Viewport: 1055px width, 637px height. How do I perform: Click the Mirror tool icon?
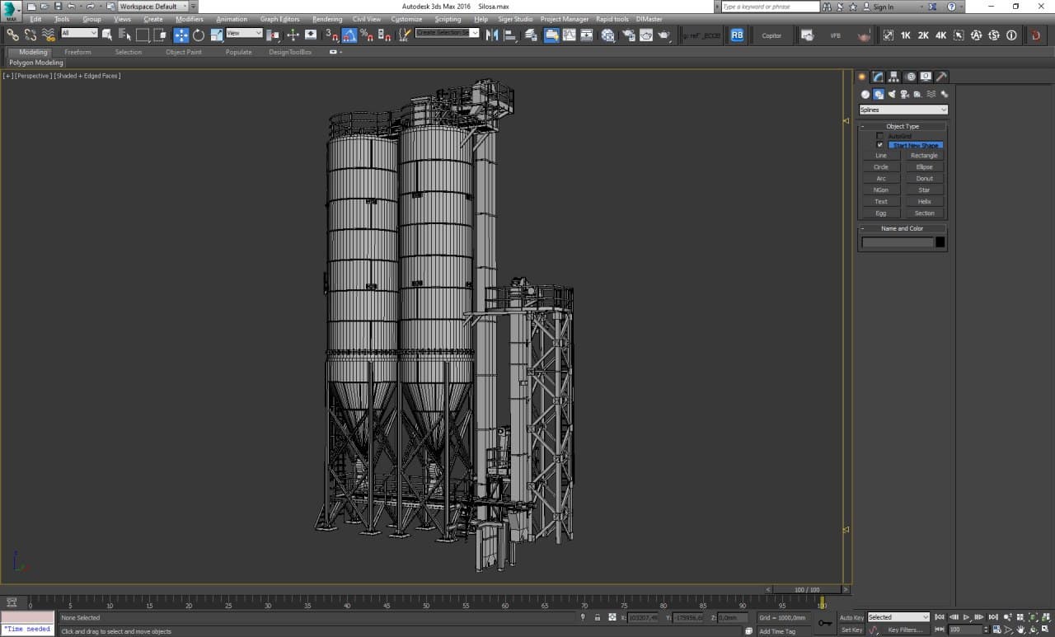coord(492,35)
